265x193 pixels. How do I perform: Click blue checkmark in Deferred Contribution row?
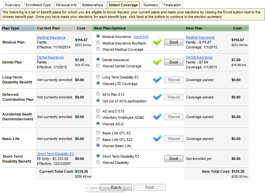click(157, 97)
